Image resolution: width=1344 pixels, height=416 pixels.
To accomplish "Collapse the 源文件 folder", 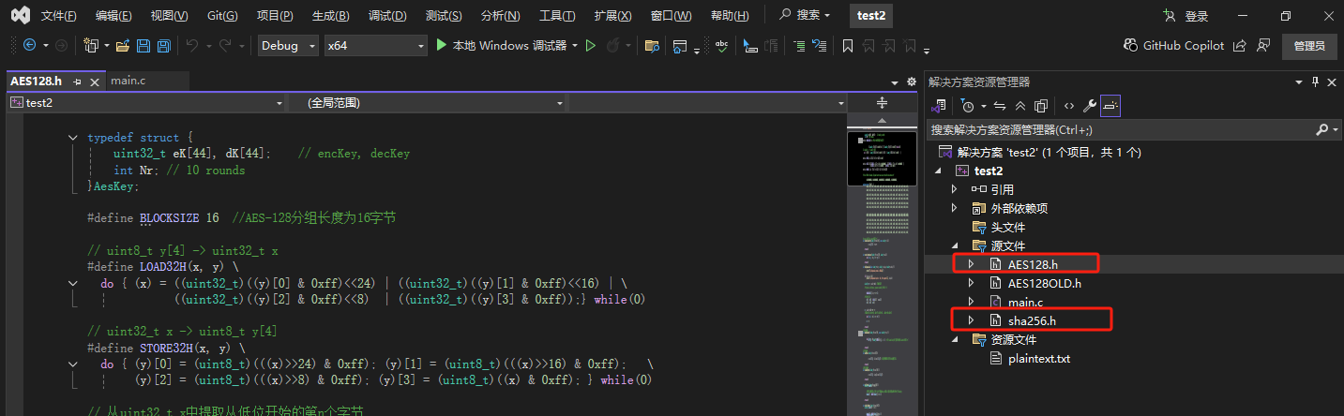I will tap(955, 245).
